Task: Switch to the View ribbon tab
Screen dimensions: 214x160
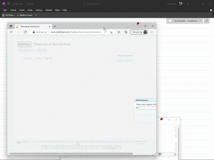Action: (x=57, y=10)
